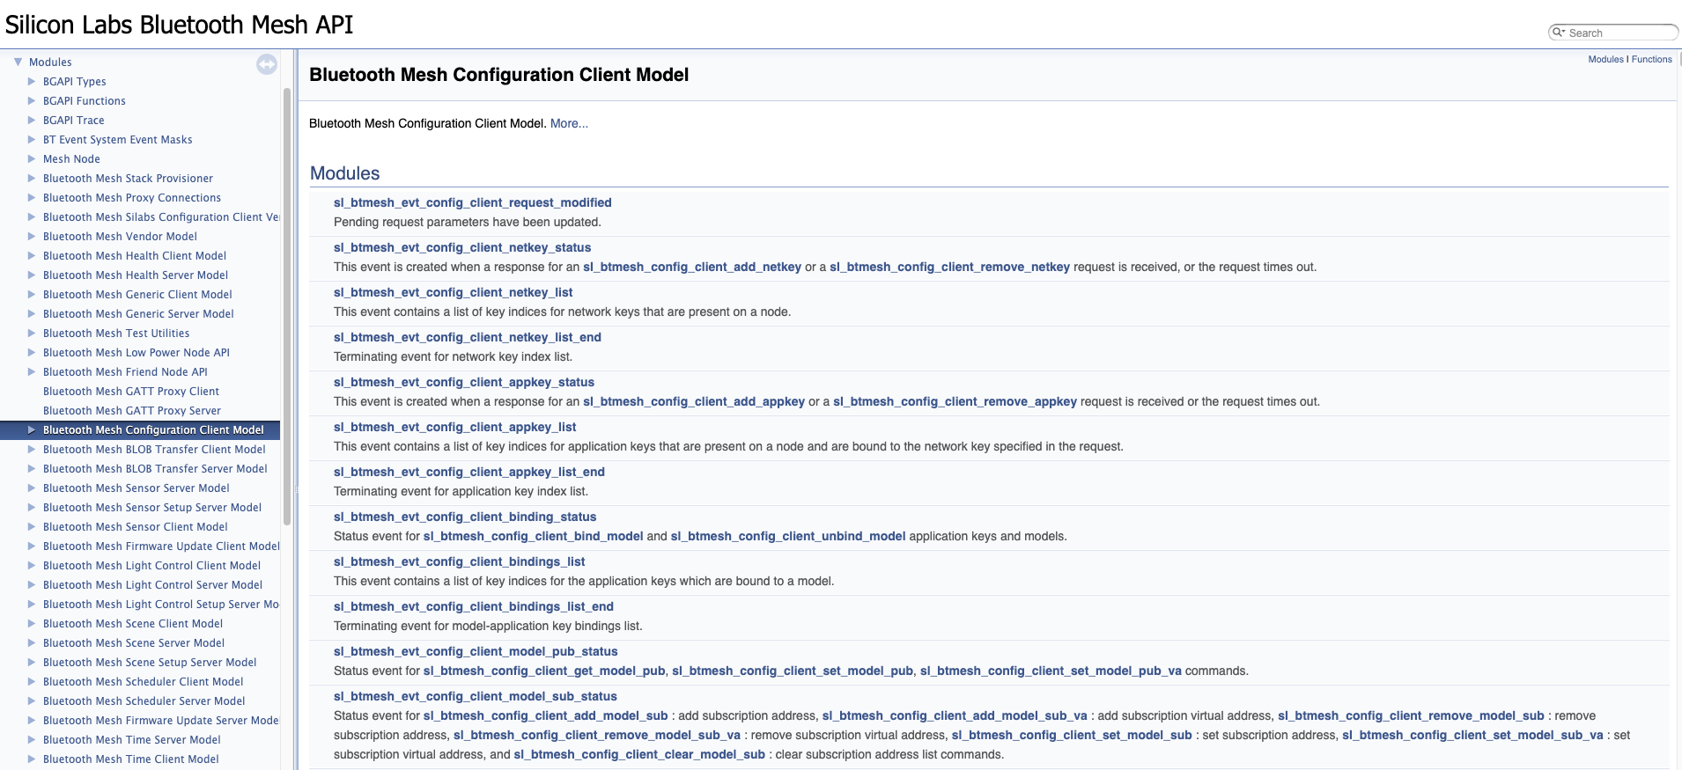Jump to the Modules section link
This screenshot has width=1682, height=770.
pos(1605,59)
